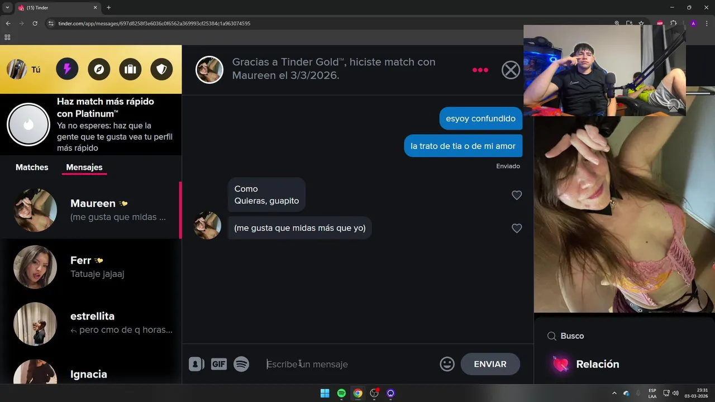The height and width of the screenshot is (402, 715).
Task: Like the 'Como Quieras, guapito' message
Action: 517,195
